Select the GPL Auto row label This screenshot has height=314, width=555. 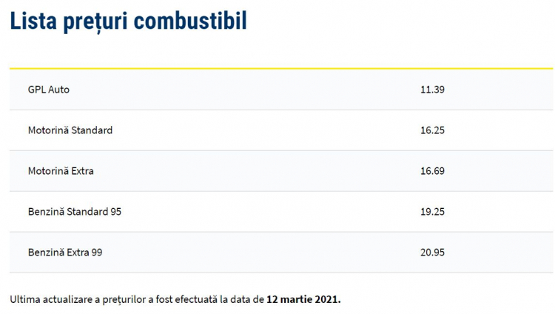point(49,90)
